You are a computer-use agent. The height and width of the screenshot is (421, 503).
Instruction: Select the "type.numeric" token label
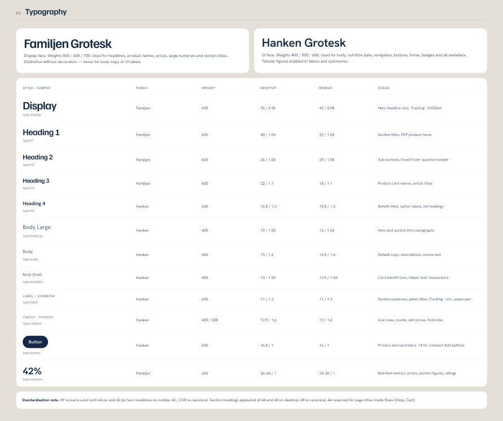point(32,379)
